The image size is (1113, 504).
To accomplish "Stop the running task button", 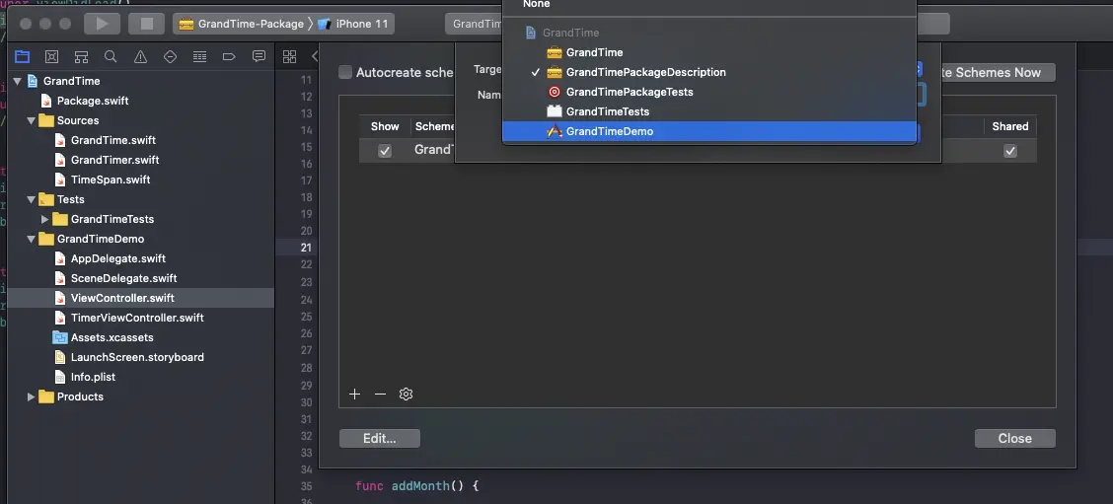I will pos(147,24).
